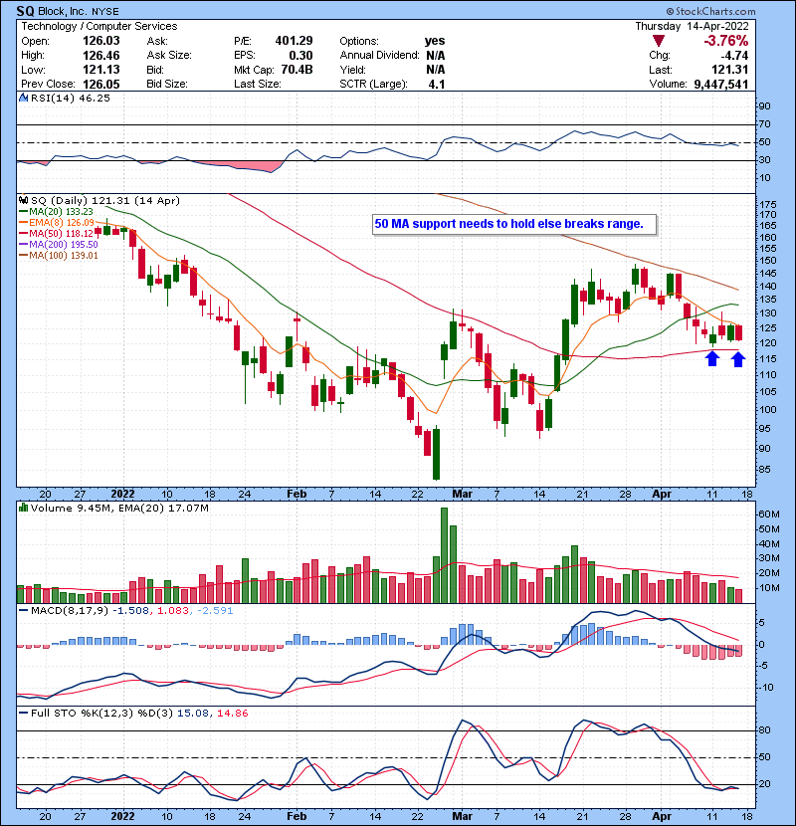Select the Low value 121.13
Viewport: 796px width, 826px height.
(x=101, y=70)
